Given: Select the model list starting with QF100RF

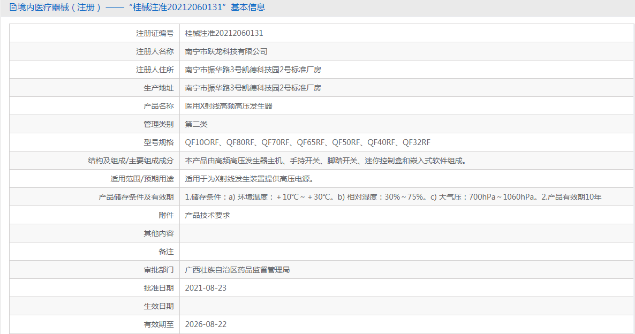Looking at the screenshot, I should (x=307, y=142).
